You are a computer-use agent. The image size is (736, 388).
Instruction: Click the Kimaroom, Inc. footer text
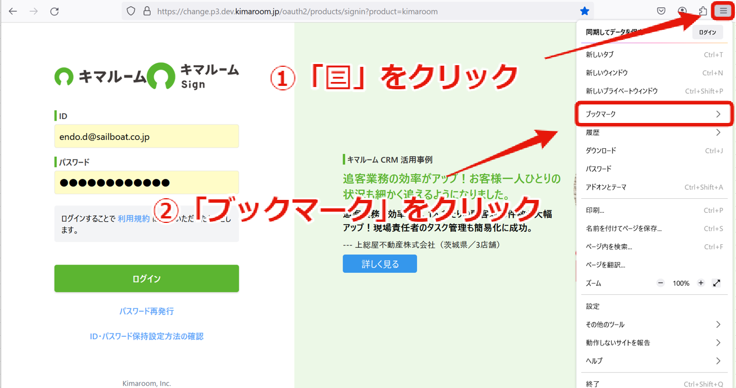click(146, 384)
